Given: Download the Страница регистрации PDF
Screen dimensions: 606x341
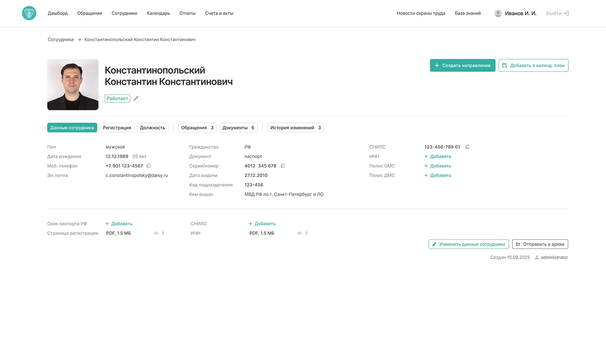Looking at the screenshot, I should coord(163,233).
